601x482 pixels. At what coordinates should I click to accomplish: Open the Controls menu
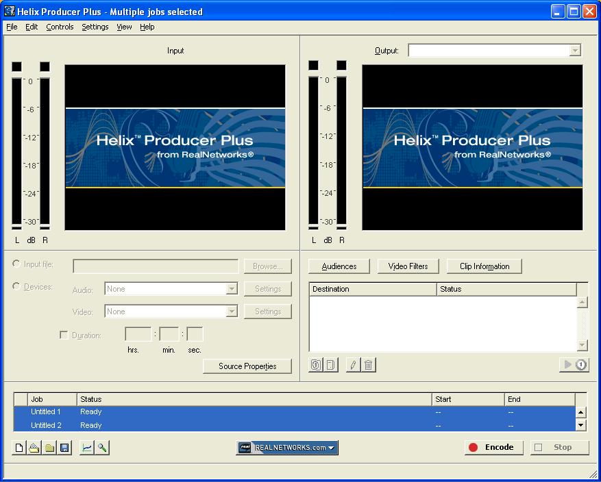pos(60,27)
